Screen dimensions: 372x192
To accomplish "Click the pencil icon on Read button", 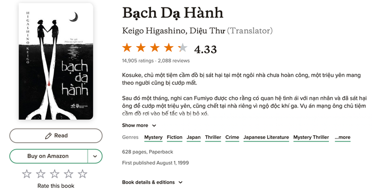I will [48, 136].
